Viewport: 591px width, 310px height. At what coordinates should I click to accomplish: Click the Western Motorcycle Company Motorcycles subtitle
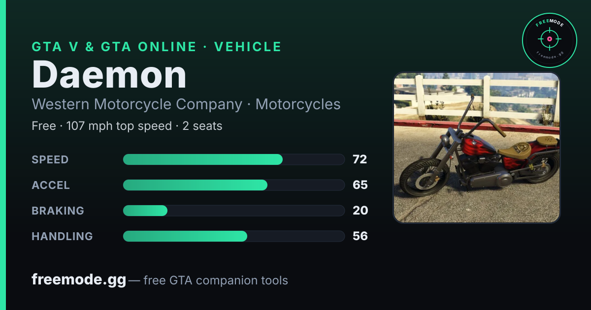(186, 104)
